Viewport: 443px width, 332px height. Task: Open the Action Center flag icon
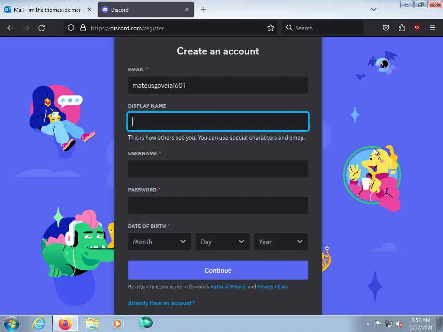[x=378, y=323]
